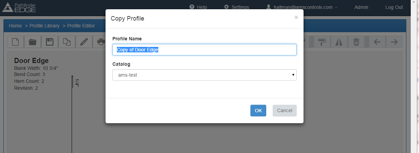Select the pencil edit tool

coord(84,42)
